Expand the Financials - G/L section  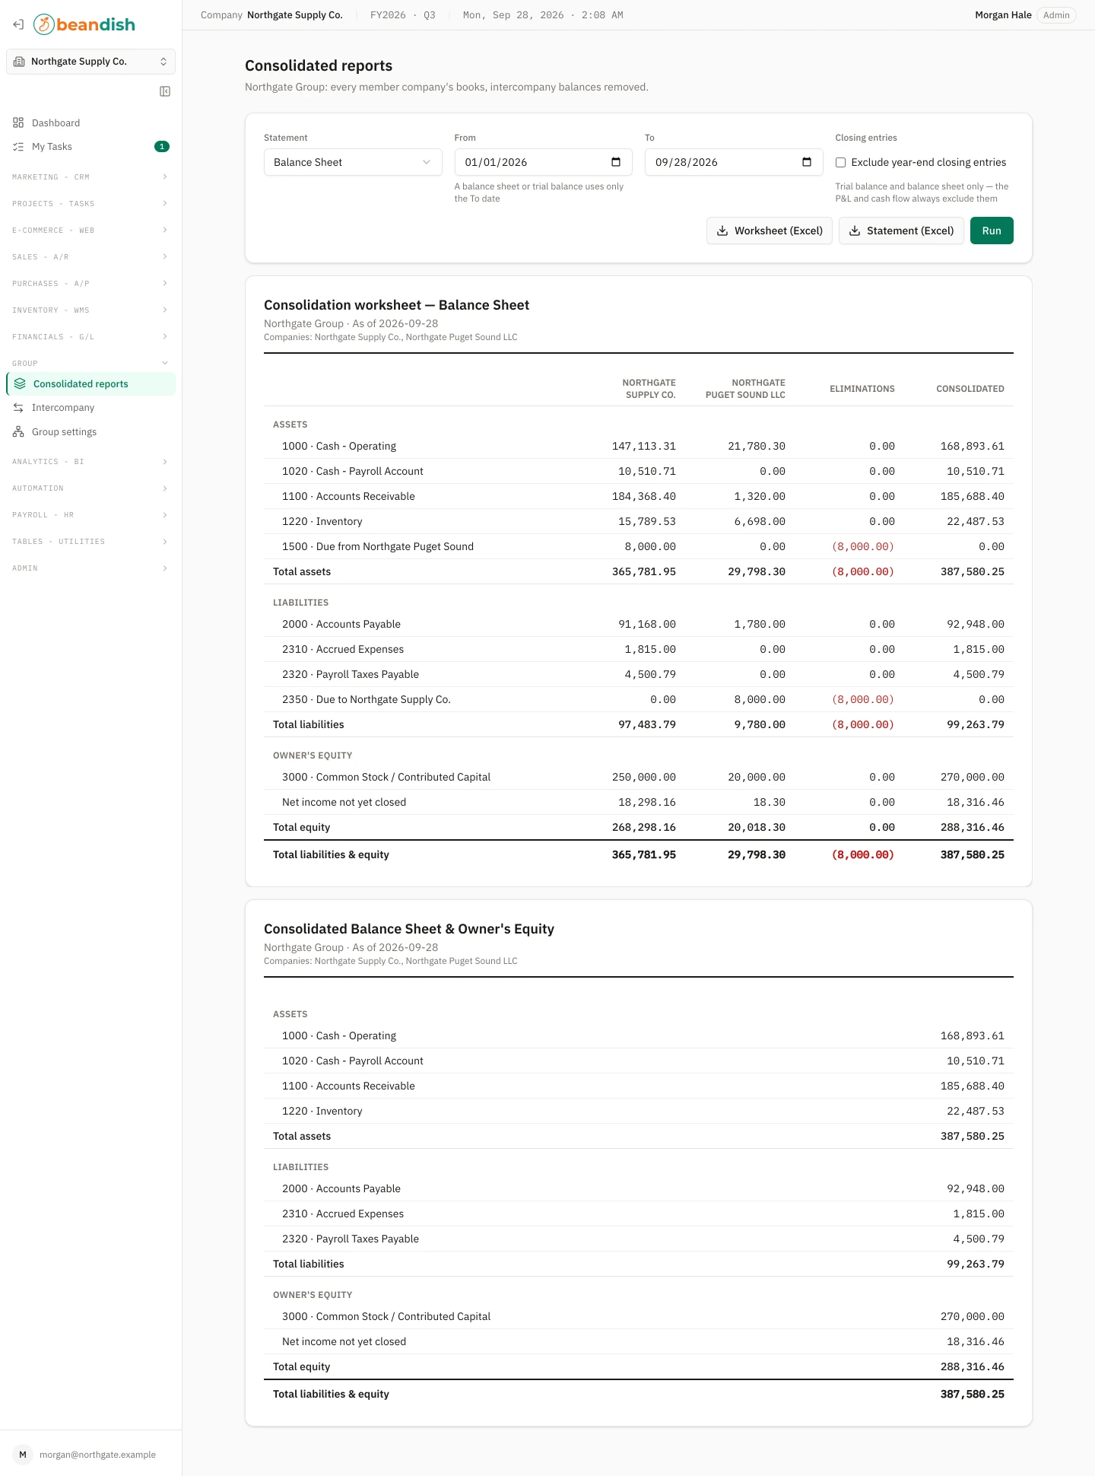click(90, 337)
